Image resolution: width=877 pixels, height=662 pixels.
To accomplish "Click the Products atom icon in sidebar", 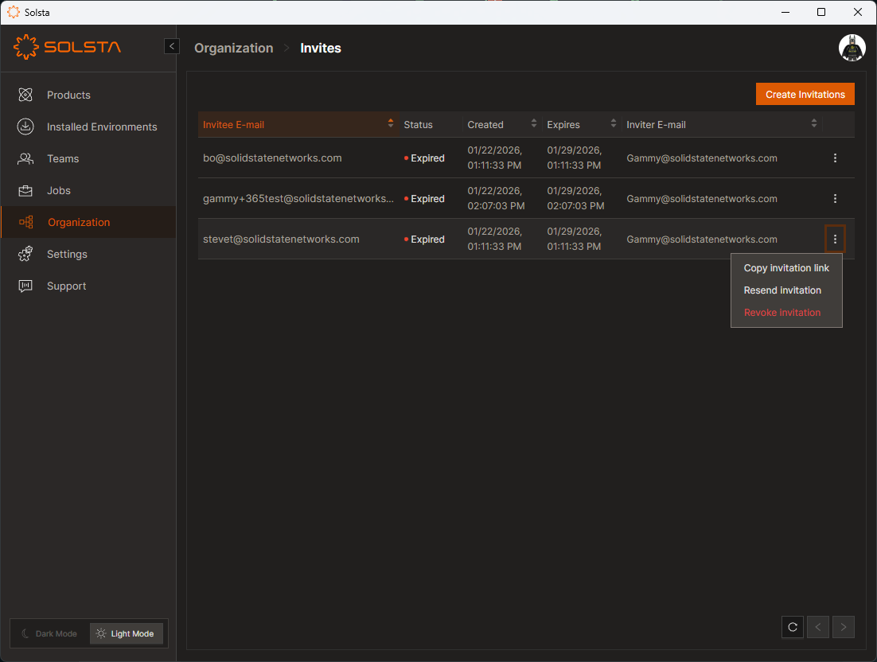I will point(25,95).
